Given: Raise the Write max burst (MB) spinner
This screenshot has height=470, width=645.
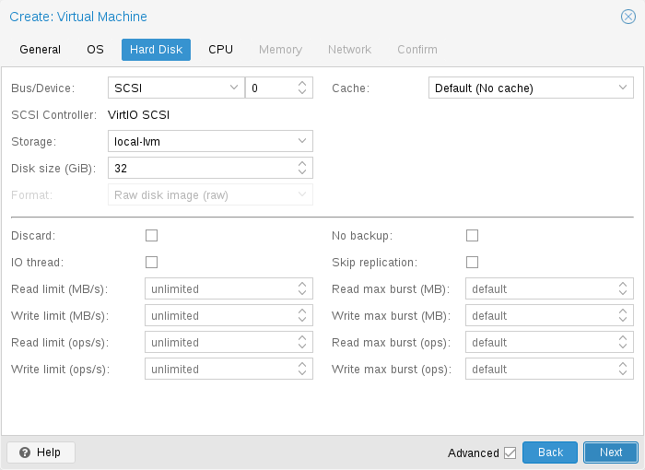Looking at the screenshot, I should tap(623, 311).
